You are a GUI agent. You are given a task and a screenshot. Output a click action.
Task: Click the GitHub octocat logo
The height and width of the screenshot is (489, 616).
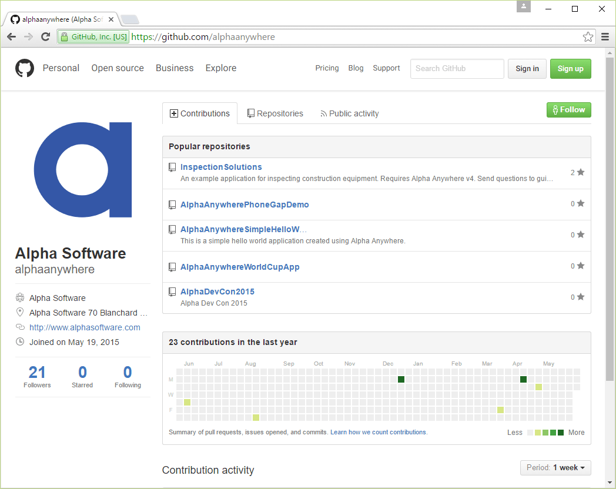click(24, 68)
